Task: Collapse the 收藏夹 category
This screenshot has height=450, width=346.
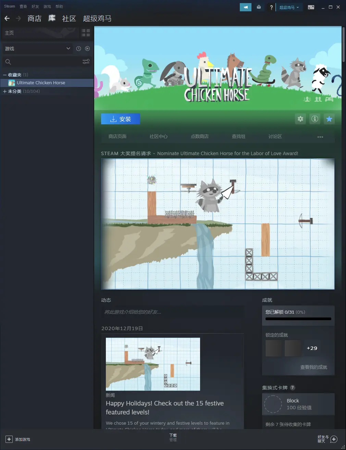Action: [x=5, y=75]
